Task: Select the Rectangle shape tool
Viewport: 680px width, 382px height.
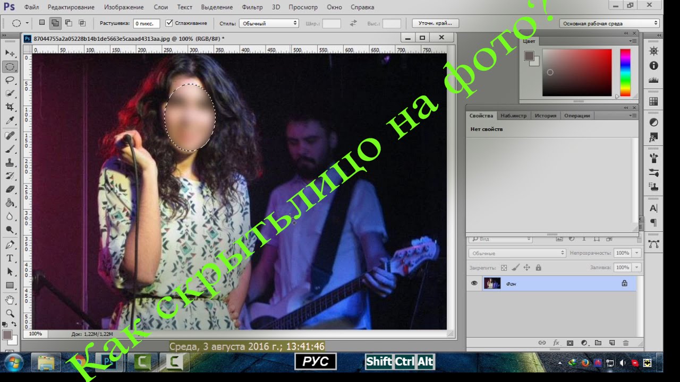Action: click(x=10, y=285)
